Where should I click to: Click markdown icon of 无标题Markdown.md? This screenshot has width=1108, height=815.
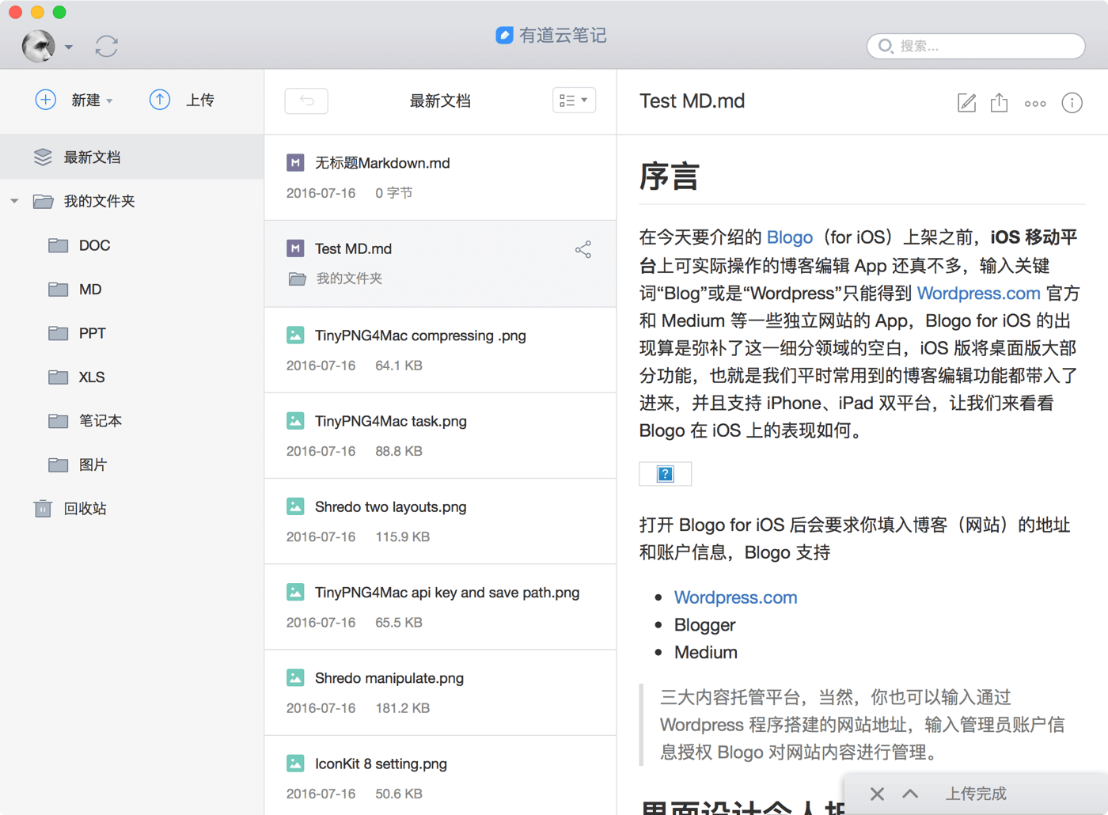[295, 163]
